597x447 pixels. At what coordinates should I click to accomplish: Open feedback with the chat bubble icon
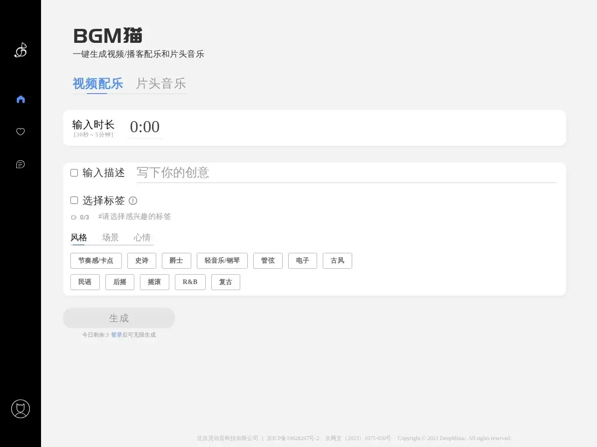(20, 164)
